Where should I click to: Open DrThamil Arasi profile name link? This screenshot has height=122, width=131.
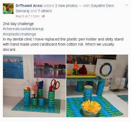(29, 6)
